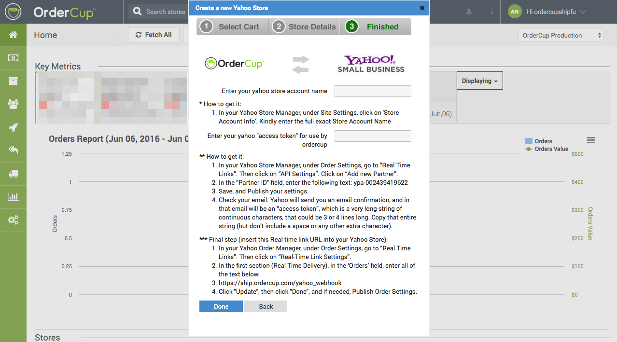Click the Stores section heading
Viewport: 617px width, 342px height.
point(47,337)
